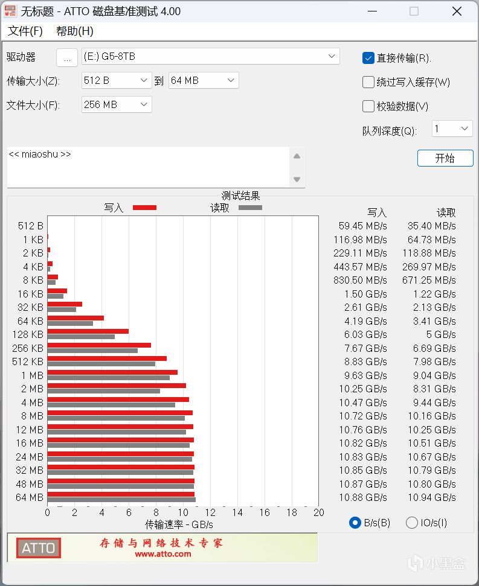479x586 pixels.
Task: Click the gray read bar for 64 MB
Action: [121, 500]
